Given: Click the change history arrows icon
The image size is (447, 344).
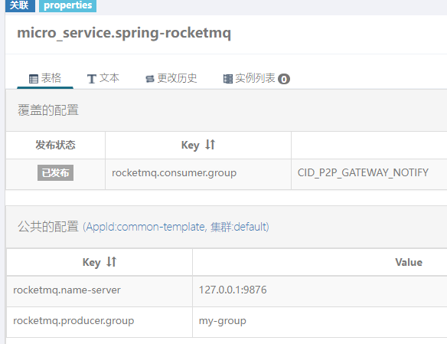Looking at the screenshot, I should pyautogui.click(x=150, y=79).
